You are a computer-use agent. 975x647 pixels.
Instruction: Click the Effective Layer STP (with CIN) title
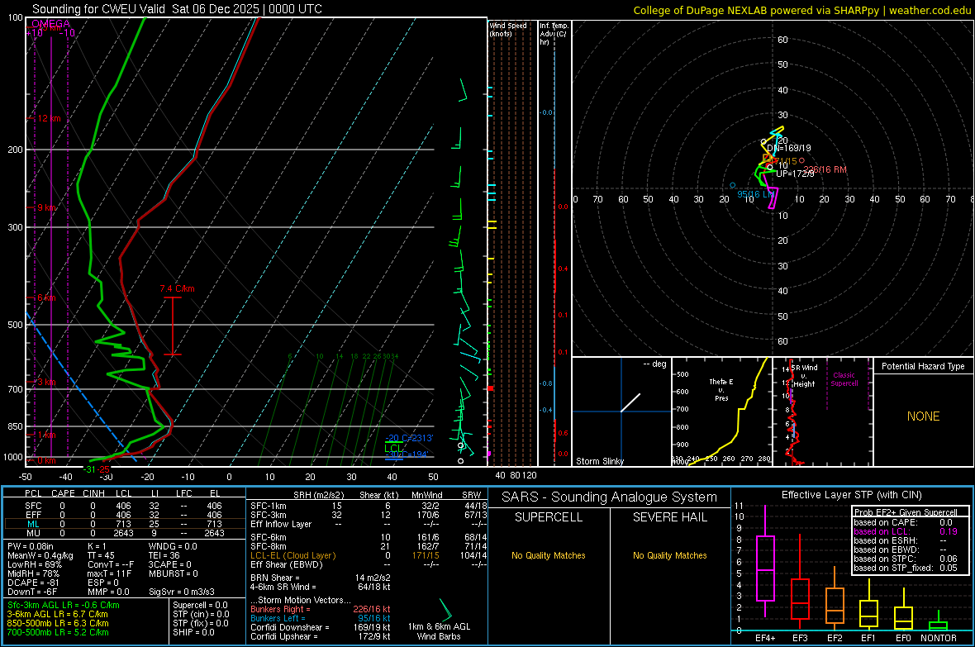[x=851, y=495]
